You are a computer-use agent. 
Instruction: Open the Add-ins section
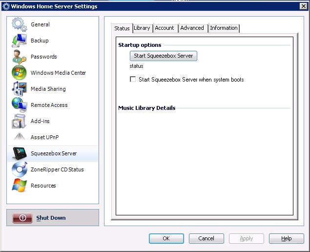tap(53, 121)
